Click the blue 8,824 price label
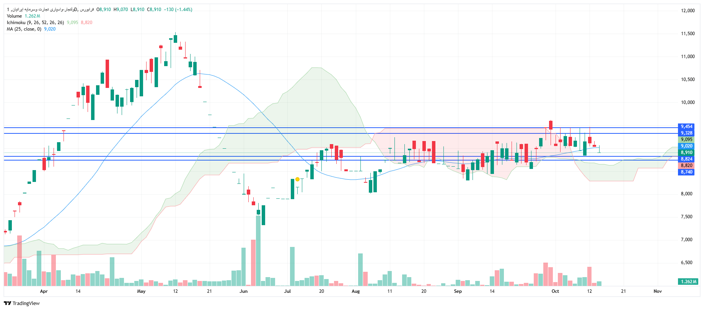704x310 pixels. tap(686, 159)
